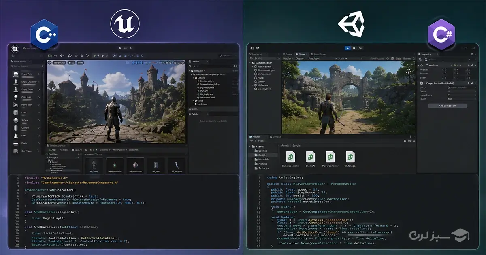
Task: Select the Sphere shape icon
Action: [x=16, y=120]
